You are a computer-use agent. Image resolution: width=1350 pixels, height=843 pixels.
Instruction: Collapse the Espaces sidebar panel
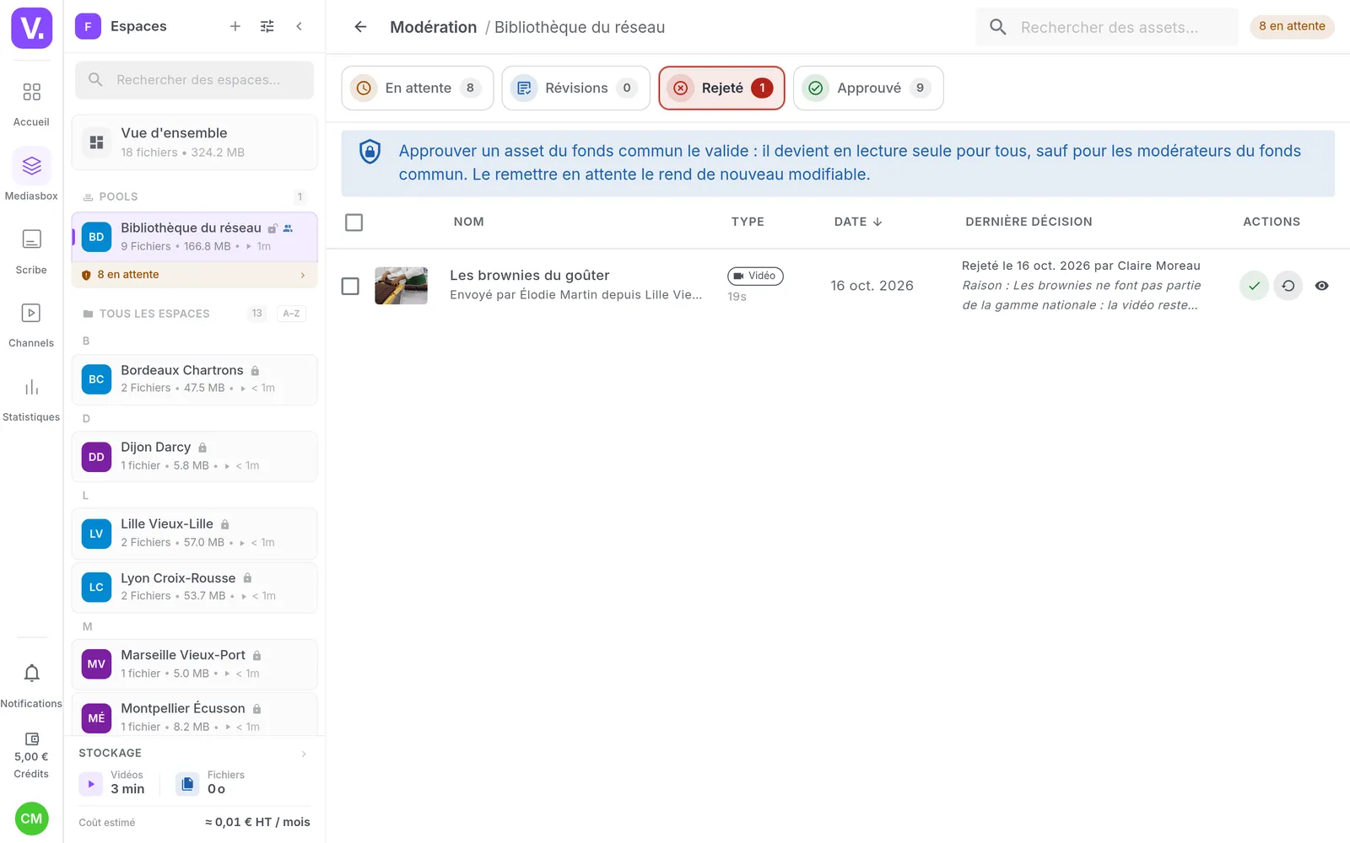coord(299,26)
